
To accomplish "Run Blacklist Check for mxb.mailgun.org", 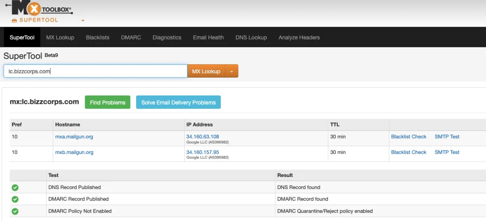I will [409, 152].
